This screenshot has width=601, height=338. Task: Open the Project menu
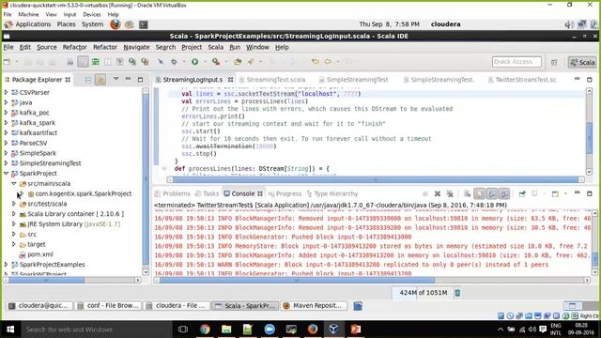coord(192,47)
